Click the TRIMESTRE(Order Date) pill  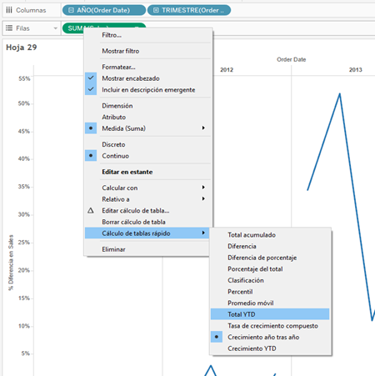189,10
